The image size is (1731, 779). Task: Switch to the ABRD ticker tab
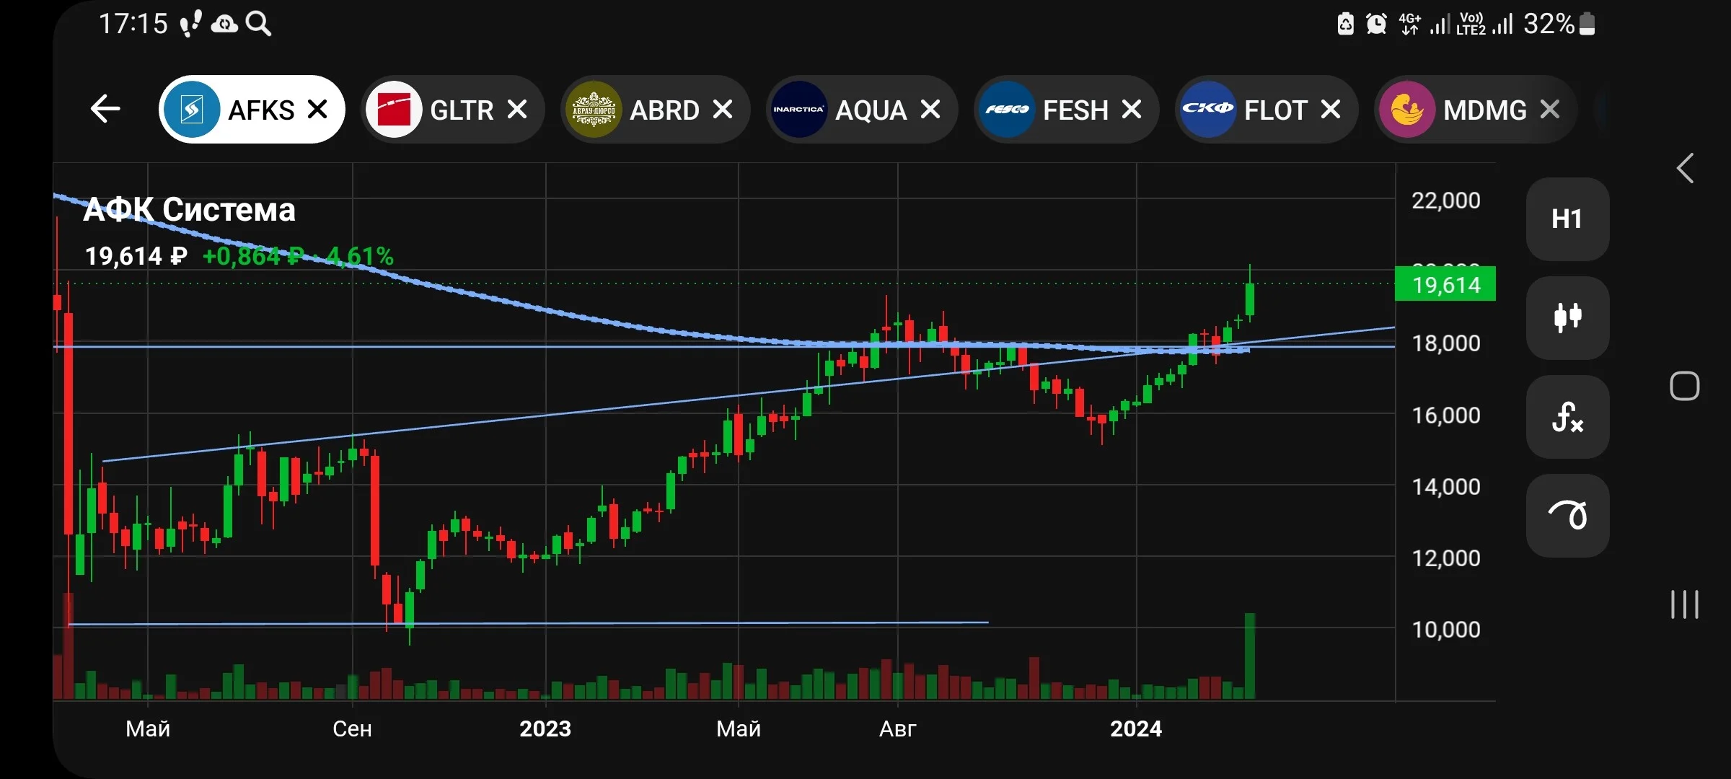(x=655, y=110)
